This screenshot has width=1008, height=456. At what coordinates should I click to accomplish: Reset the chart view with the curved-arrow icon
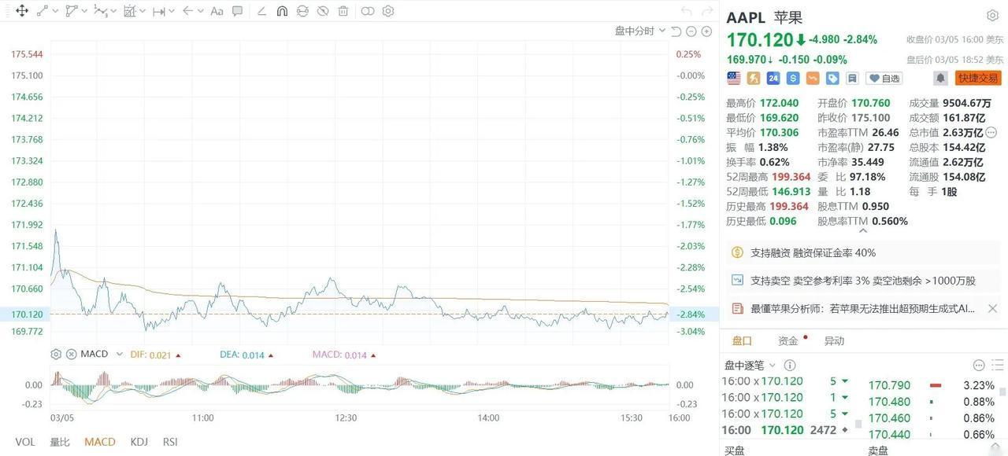click(x=676, y=31)
